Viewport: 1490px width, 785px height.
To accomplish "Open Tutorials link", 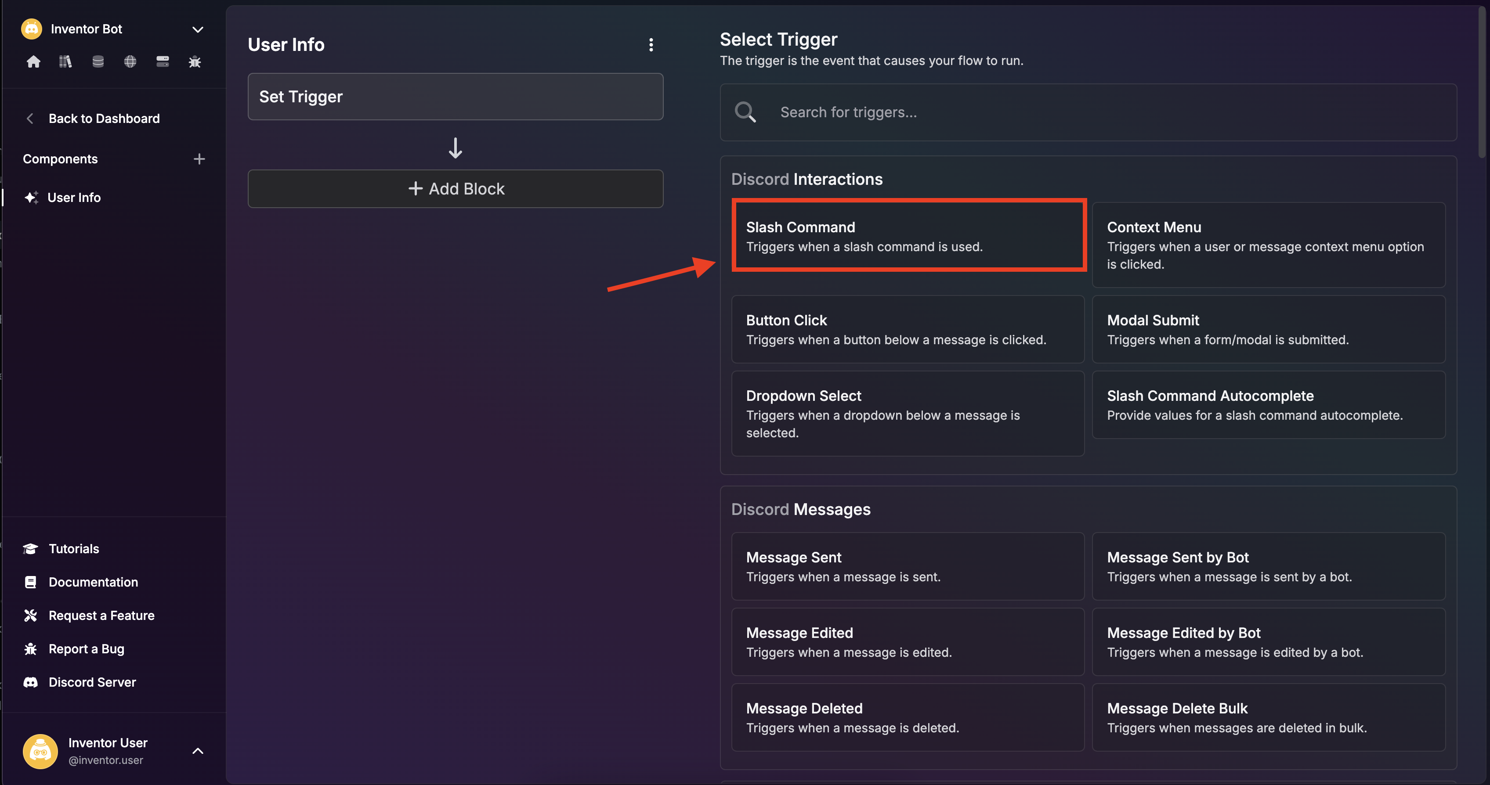I will (x=73, y=548).
